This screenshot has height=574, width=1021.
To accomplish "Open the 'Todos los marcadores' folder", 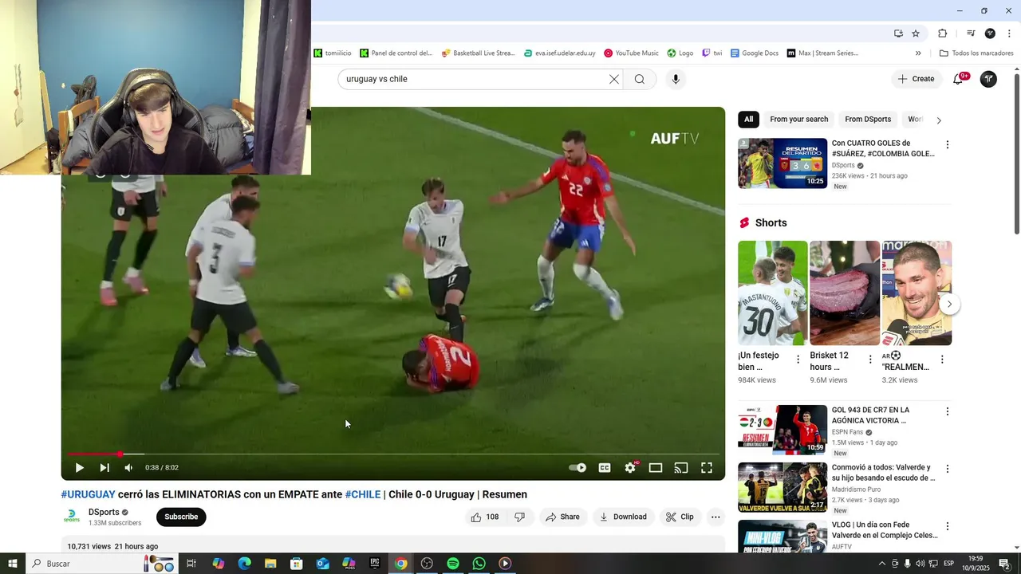I will pos(976,53).
